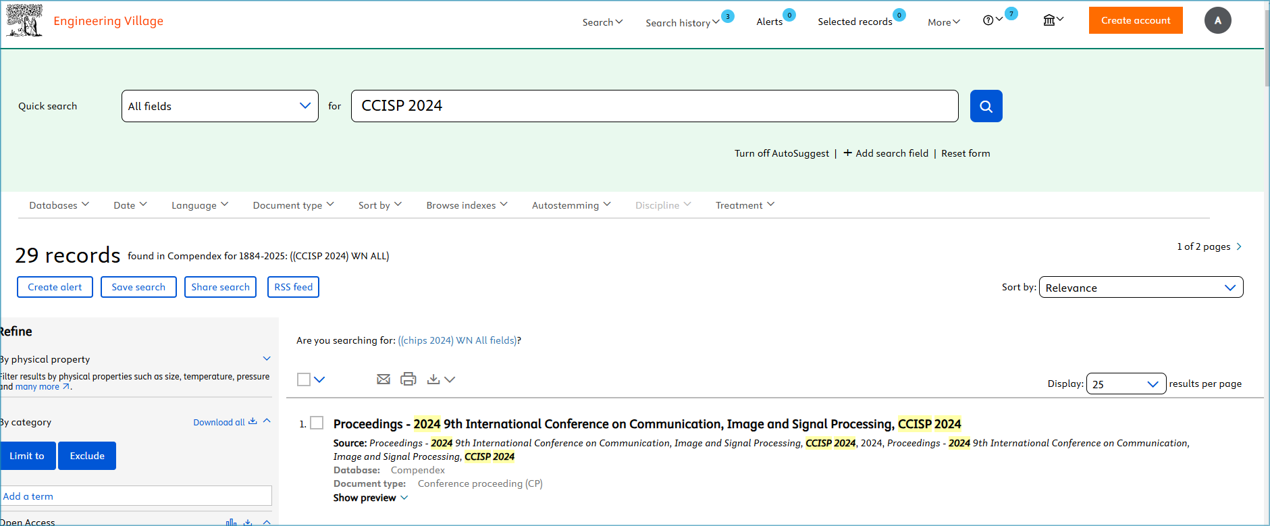Check the box for result 1
The height and width of the screenshot is (526, 1270).
point(317,423)
